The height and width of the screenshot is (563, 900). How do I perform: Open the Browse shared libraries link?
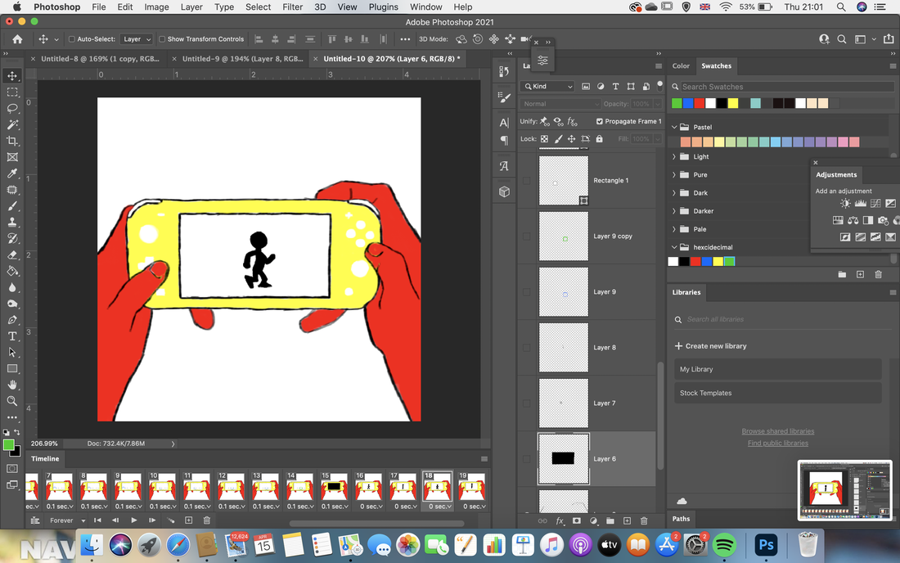778,431
